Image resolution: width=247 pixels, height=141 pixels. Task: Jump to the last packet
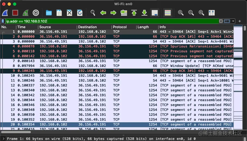(x=144, y=13)
